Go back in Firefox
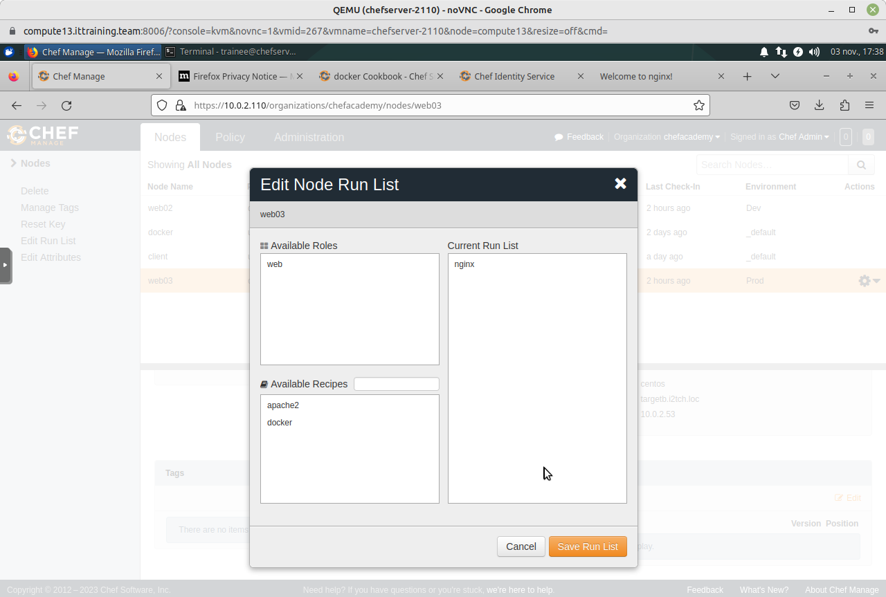The height and width of the screenshot is (597, 886). click(17, 105)
